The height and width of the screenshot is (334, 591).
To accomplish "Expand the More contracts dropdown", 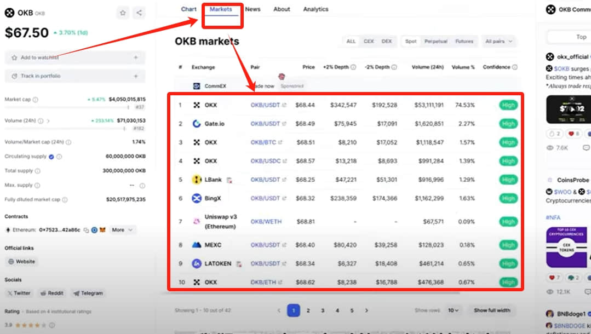I will [x=123, y=229].
